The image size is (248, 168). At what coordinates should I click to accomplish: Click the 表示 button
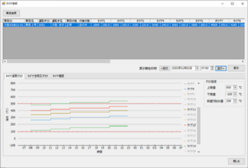236,68
